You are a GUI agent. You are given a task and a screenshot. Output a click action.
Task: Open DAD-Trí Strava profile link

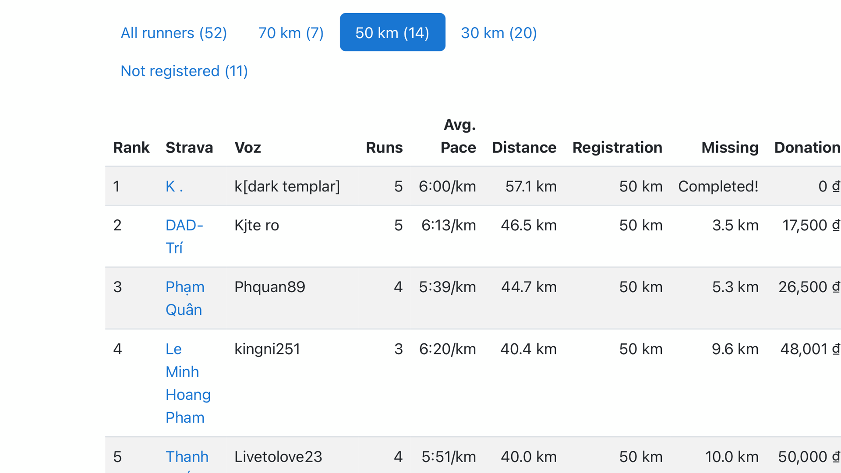184,236
